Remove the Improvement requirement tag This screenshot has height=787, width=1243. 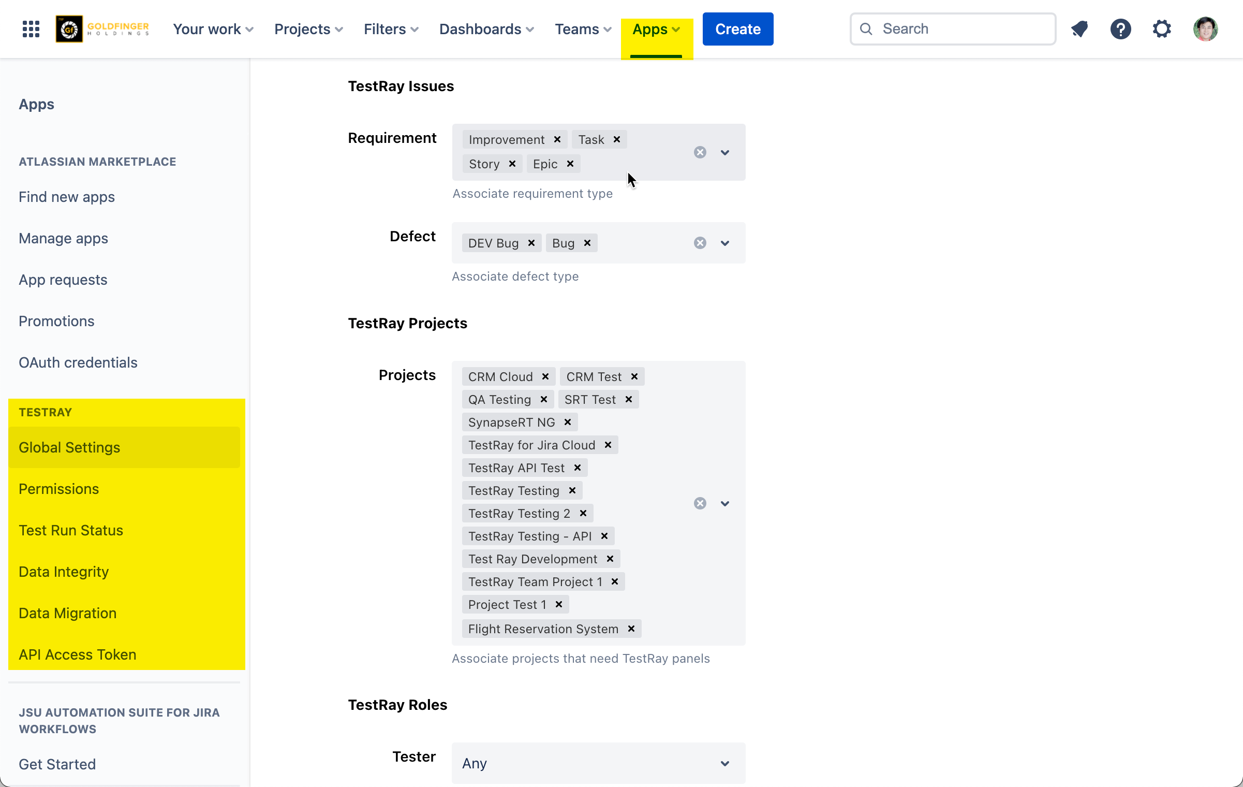click(x=557, y=139)
